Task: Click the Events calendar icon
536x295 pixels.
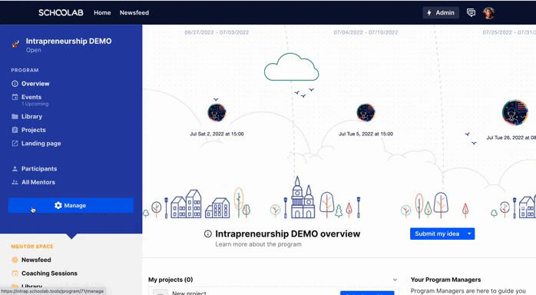Action: [x=15, y=97]
